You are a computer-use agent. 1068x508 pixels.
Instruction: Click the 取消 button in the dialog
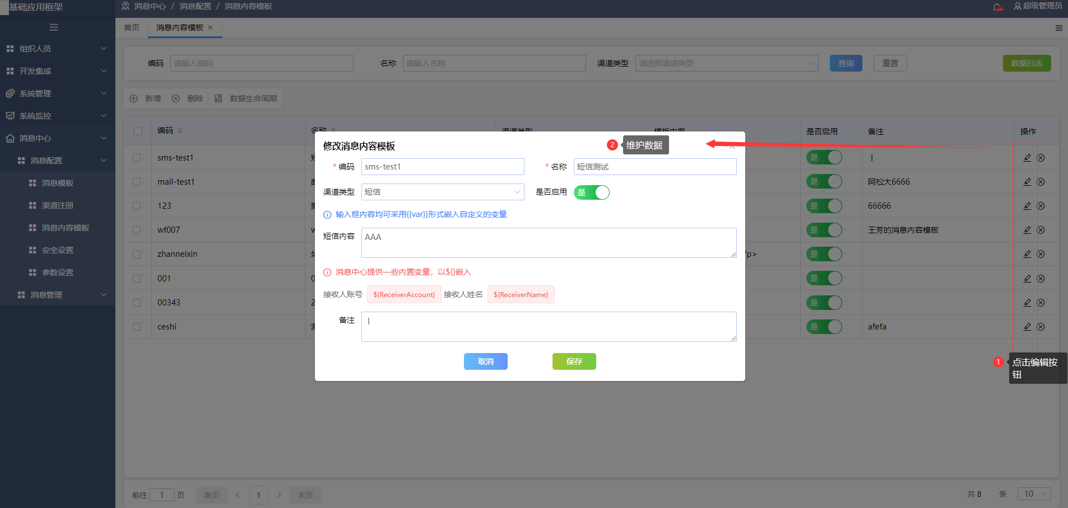(485, 361)
